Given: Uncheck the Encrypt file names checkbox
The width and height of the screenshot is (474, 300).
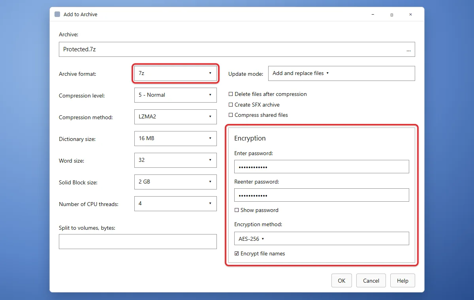Looking at the screenshot, I should coord(237,254).
